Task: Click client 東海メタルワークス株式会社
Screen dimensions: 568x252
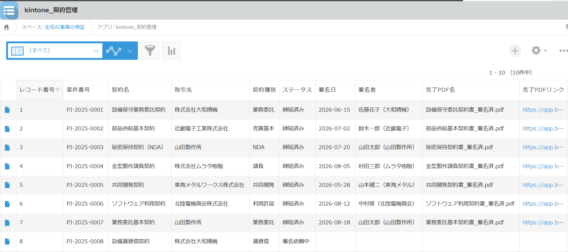Action: [x=210, y=185]
